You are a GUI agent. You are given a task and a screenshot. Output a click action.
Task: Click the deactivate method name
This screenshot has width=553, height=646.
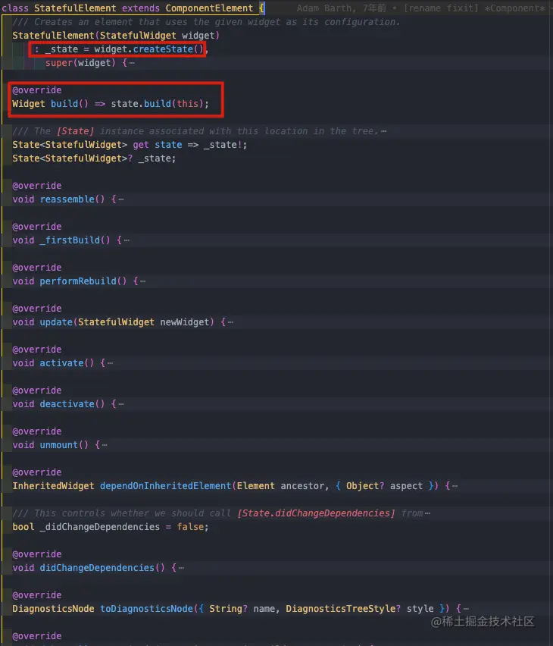67,403
